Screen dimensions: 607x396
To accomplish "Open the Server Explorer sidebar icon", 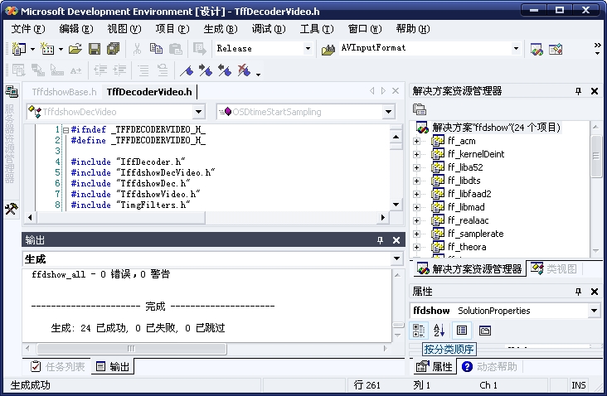I will [12, 92].
